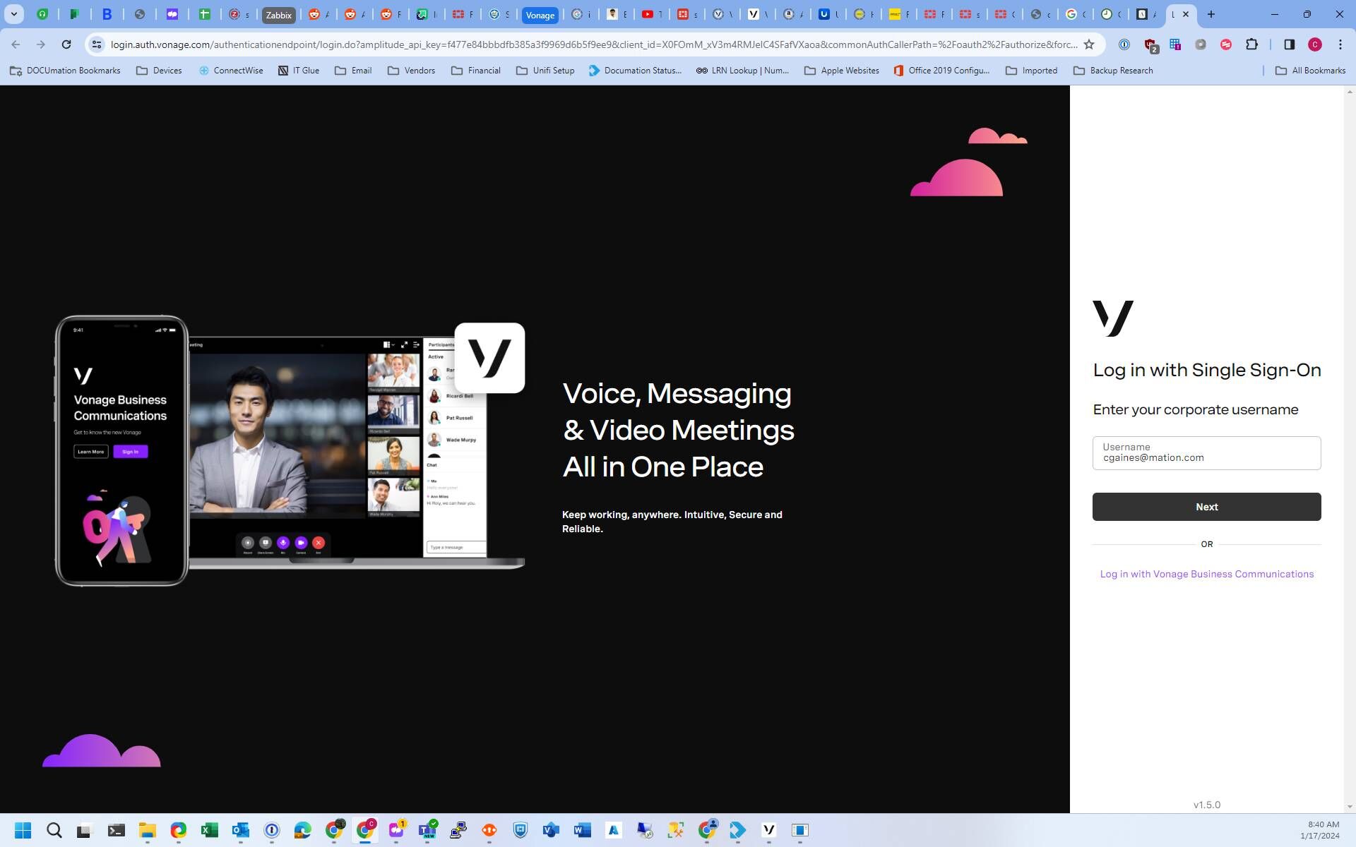The image size is (1356, 847).
Task: Click the 1Password extension icon
Action: [x=1124, y=44]
